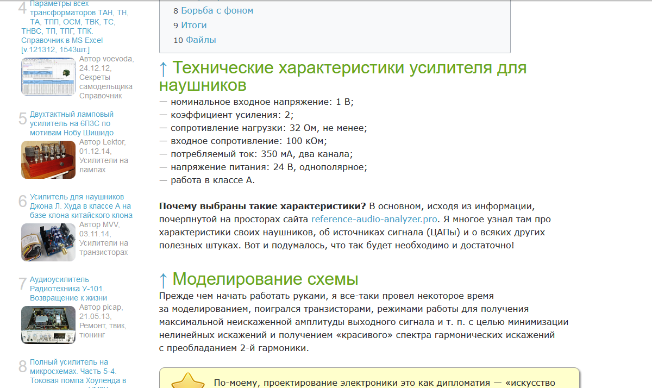652x388 pixels.
Task: Click the toroidal transformer board thumbnail
Action: point(48,242)
